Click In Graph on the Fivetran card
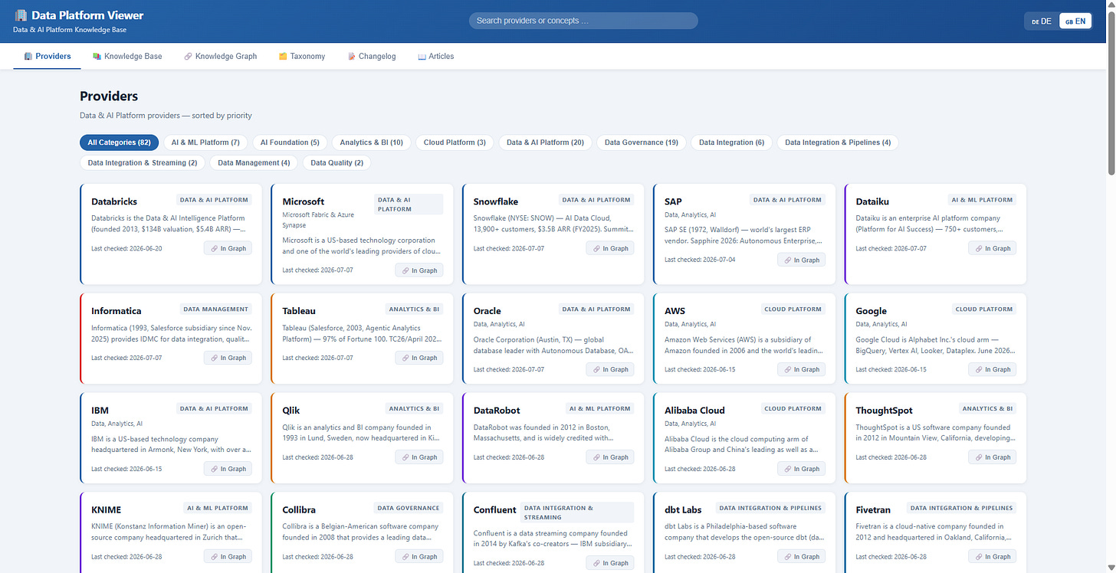 [993, 557]
